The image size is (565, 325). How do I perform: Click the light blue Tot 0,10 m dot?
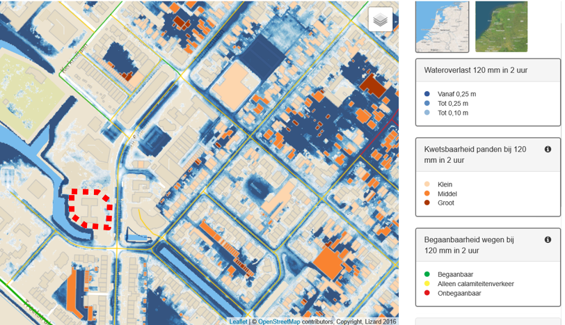(427, 113)
